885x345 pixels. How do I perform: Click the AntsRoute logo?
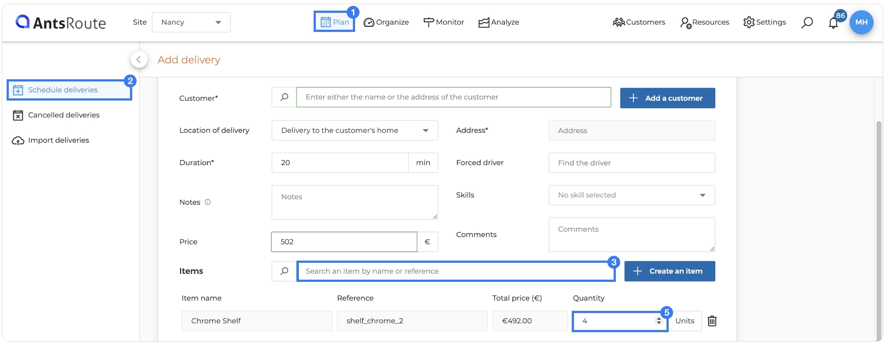point(61,22)
